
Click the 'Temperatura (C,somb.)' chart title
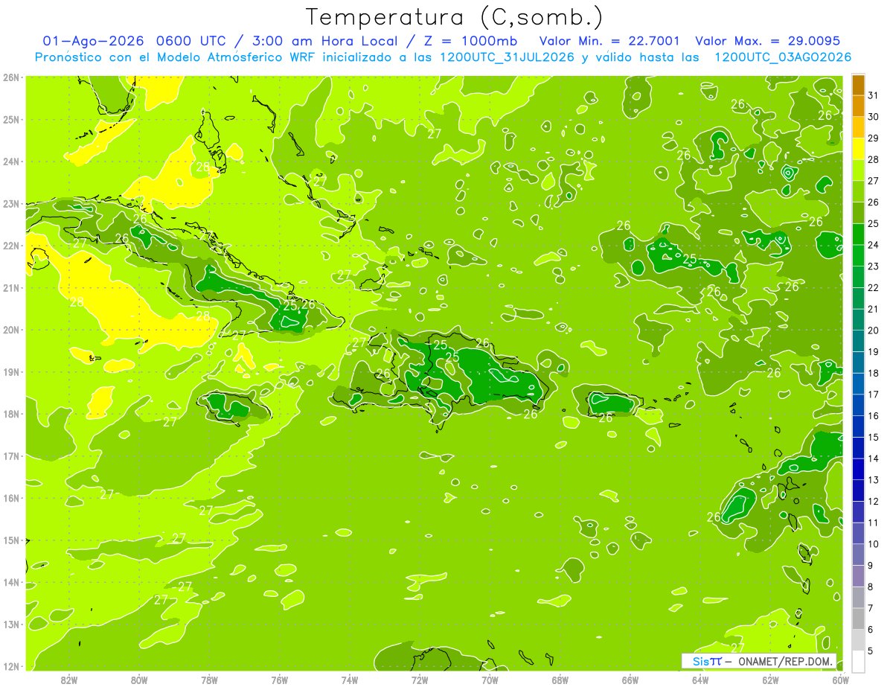click(x=455, y=17)
